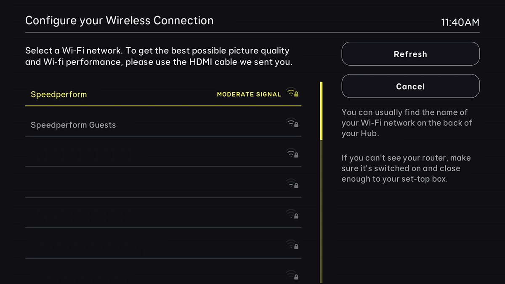This screenshot has height=284, width=505.
Task: Click the Refresh button
Action: coord(410,54)
